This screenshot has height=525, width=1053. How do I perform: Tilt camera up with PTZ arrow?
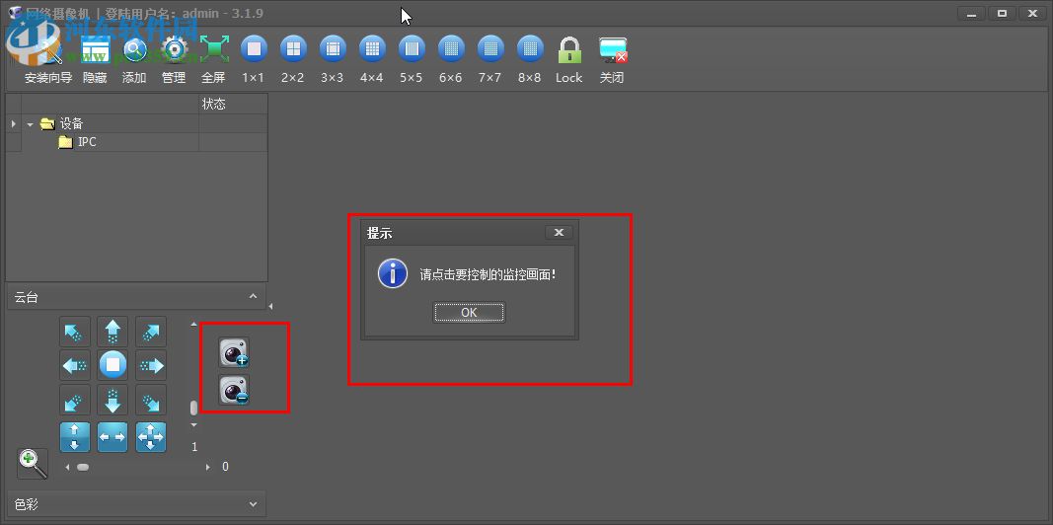(x=113, y=332)
